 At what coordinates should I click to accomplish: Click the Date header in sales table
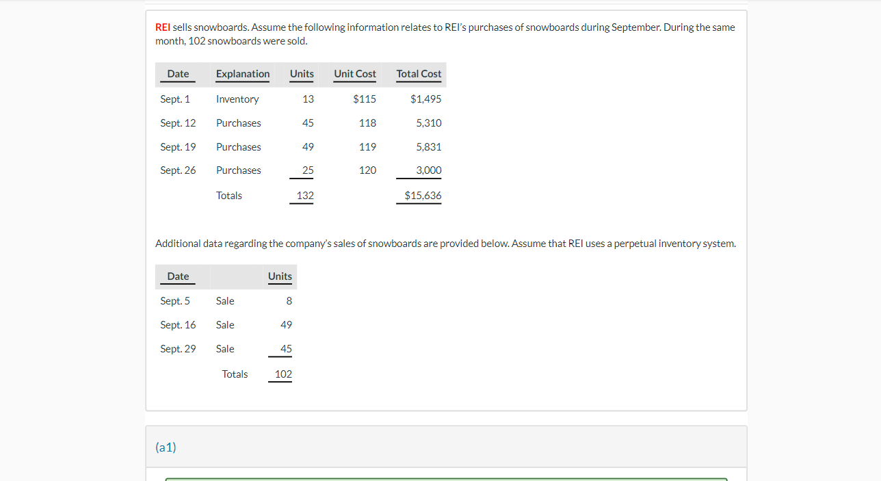(x=178, y=276)
